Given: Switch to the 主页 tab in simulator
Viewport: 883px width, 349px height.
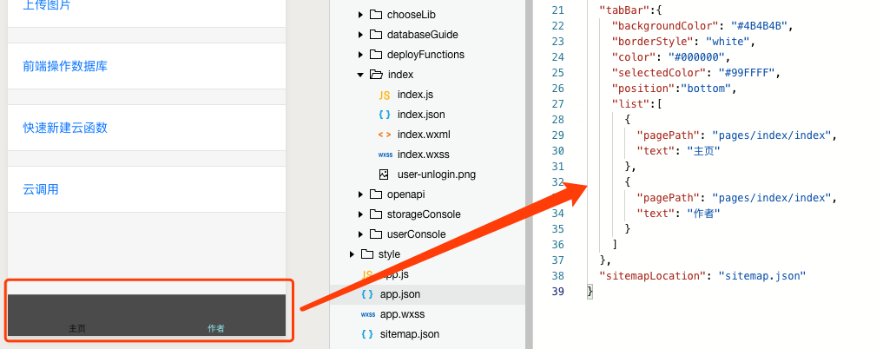Looking at the screenshot, I should (x=77, y=328).
